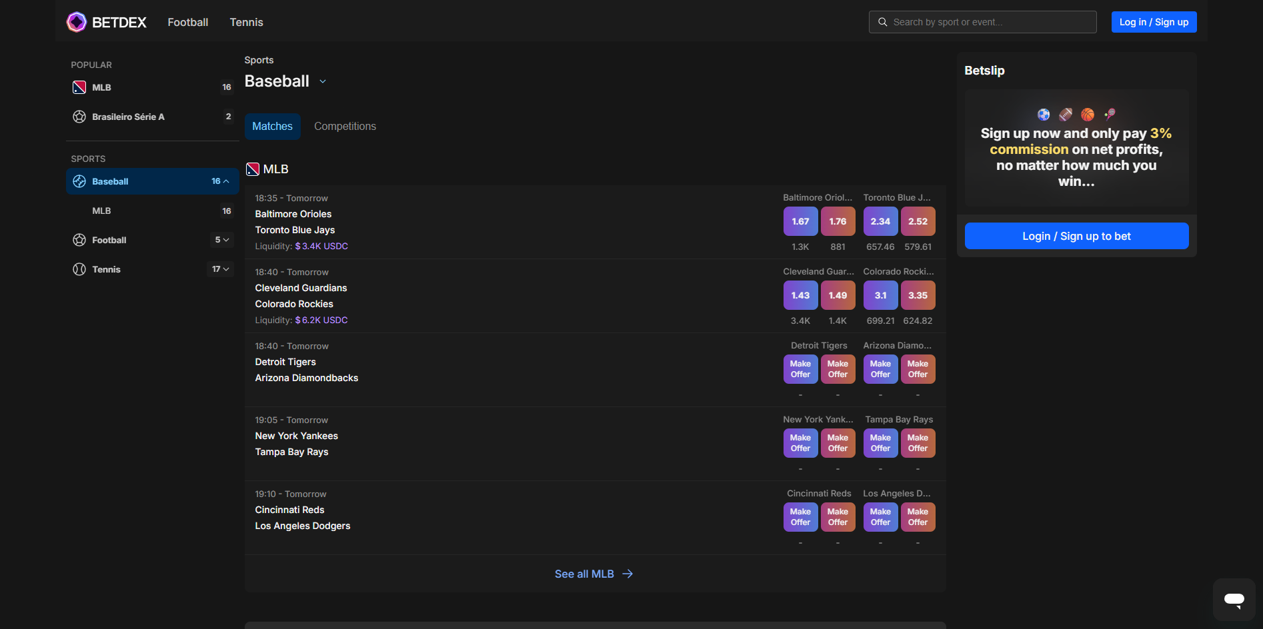
Task: Click the Tennis ball icon in sidebar
Action: click(x=79, y=269)
